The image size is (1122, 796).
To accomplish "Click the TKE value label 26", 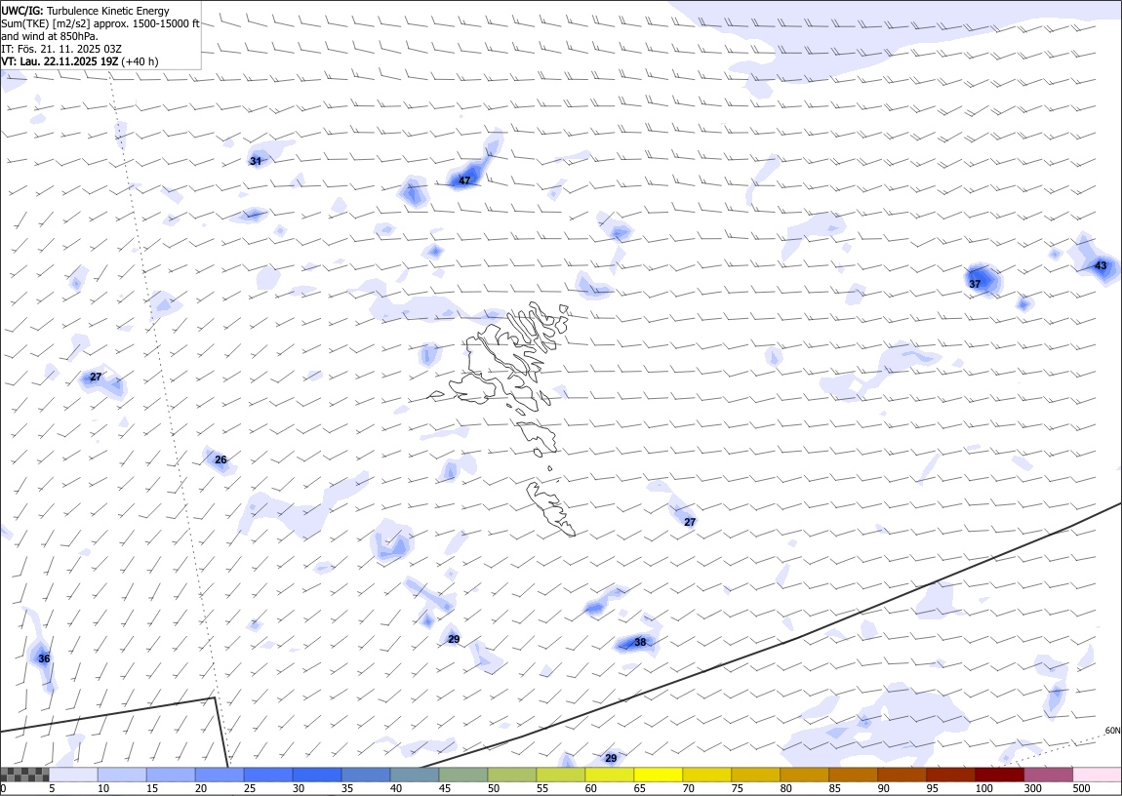I will [x=220, y=459].
